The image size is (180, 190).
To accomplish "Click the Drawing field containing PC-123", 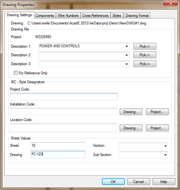I will click(x=58, y=154).
